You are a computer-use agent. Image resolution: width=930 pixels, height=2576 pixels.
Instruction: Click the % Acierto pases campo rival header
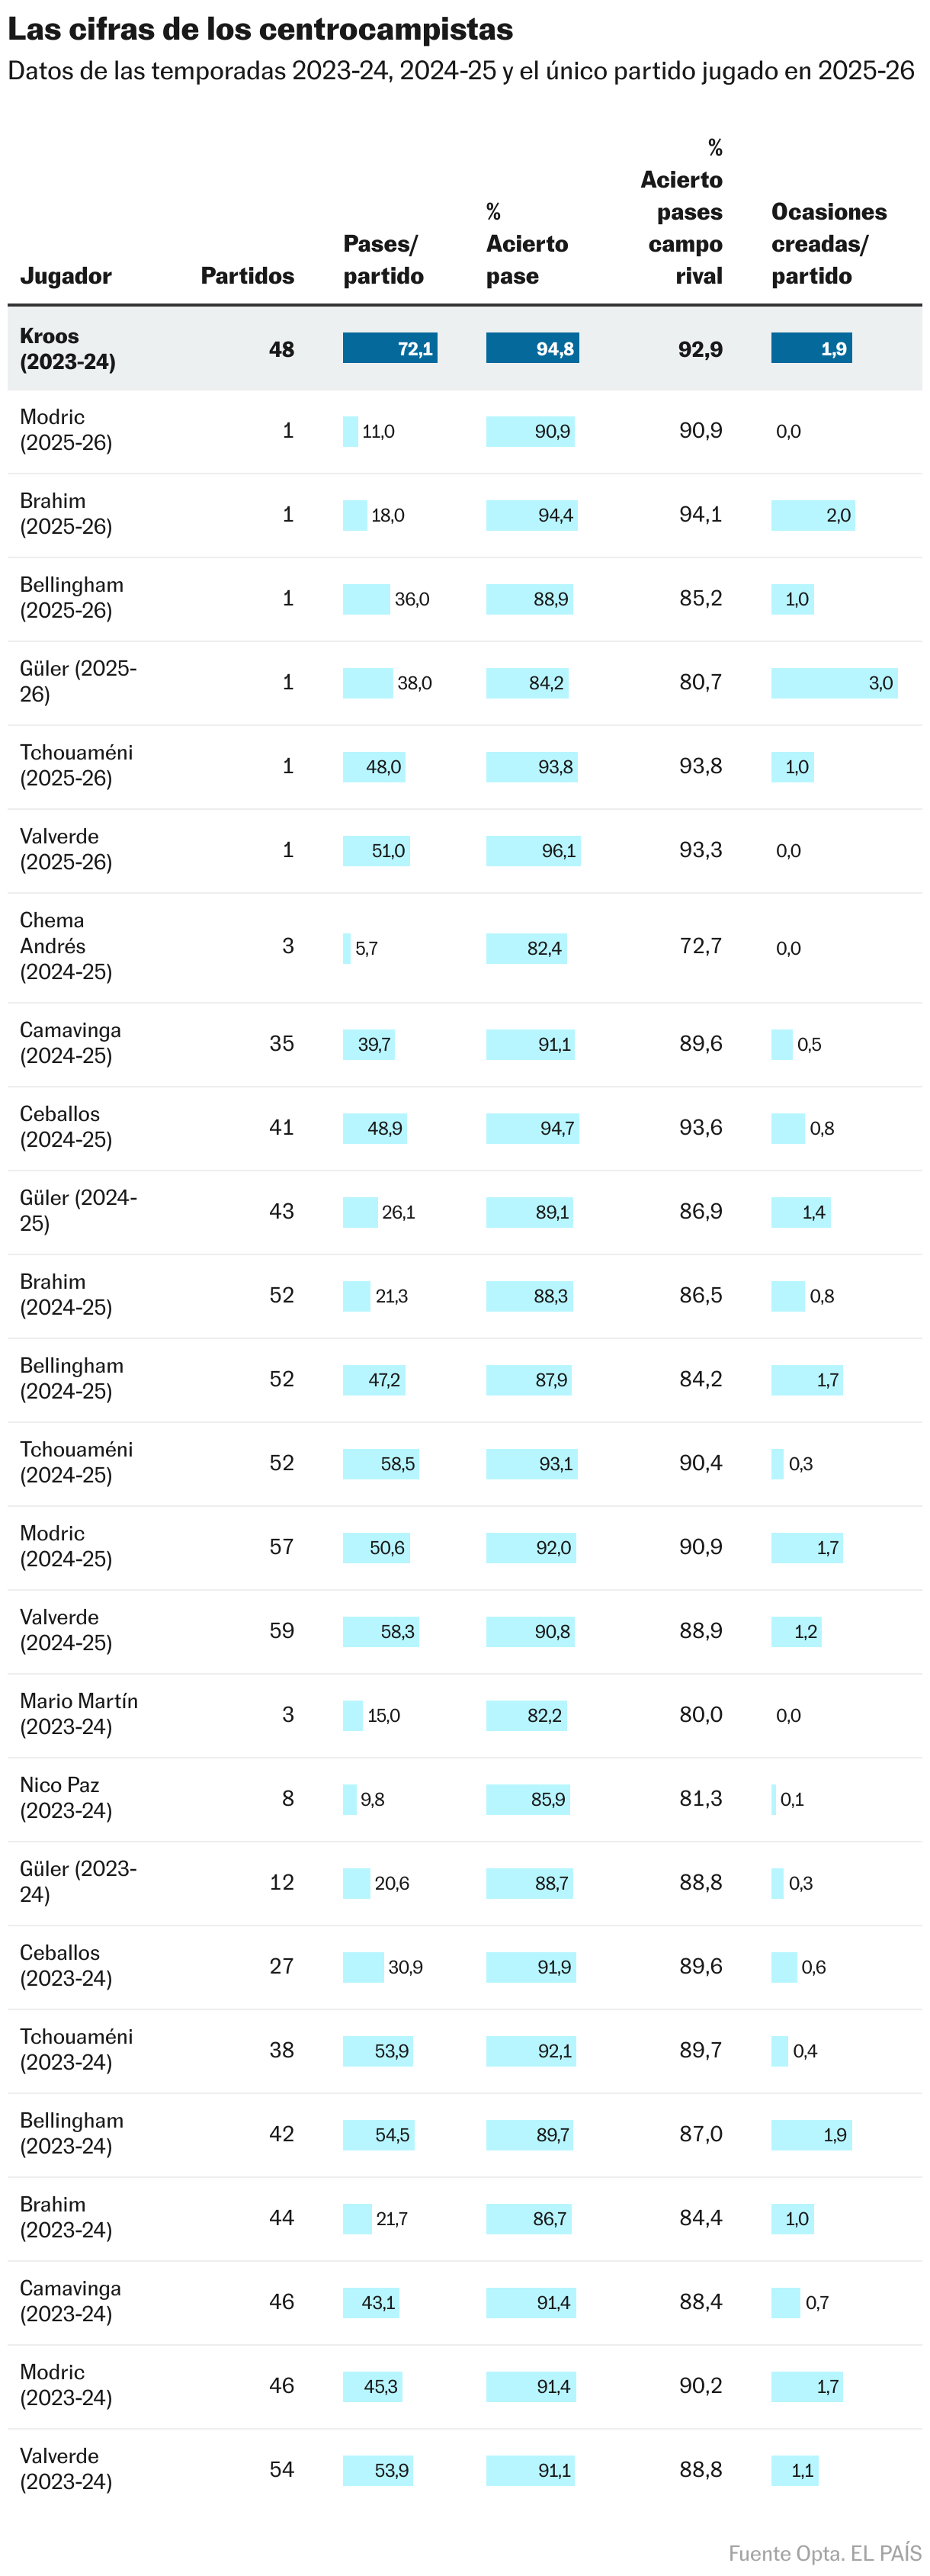(681, 212)
